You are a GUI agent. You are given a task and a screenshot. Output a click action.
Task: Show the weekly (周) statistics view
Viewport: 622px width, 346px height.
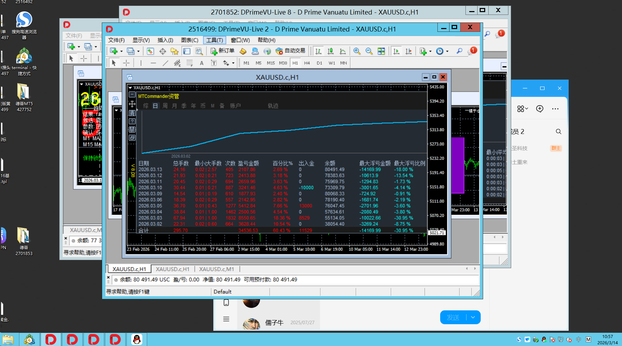click(165, 106)
